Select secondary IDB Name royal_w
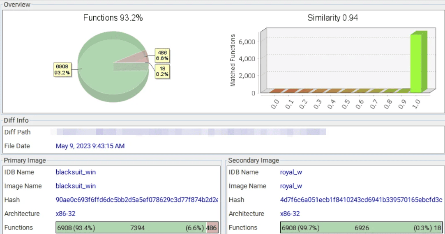 (x=291, y=172)
